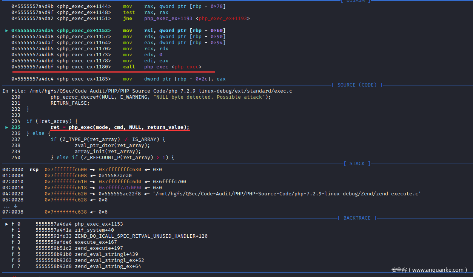Viewport: 473px width, 277px height.
Task: Click the arrow marker beside source line 235
Action: [x=6, y=127]
